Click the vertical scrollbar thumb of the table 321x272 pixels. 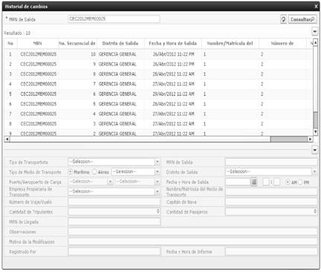click(315, 120)
